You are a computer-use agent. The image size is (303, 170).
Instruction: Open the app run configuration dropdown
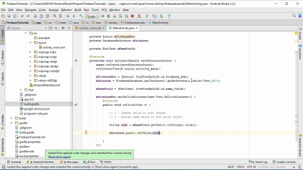(92, 17)
